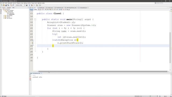Select the PrintStream.java editor tab

(60, 8)
